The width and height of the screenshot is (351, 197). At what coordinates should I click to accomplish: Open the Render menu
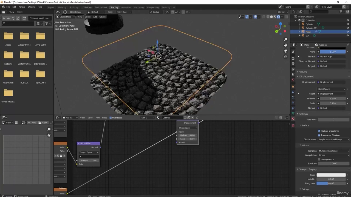point(22,7)
